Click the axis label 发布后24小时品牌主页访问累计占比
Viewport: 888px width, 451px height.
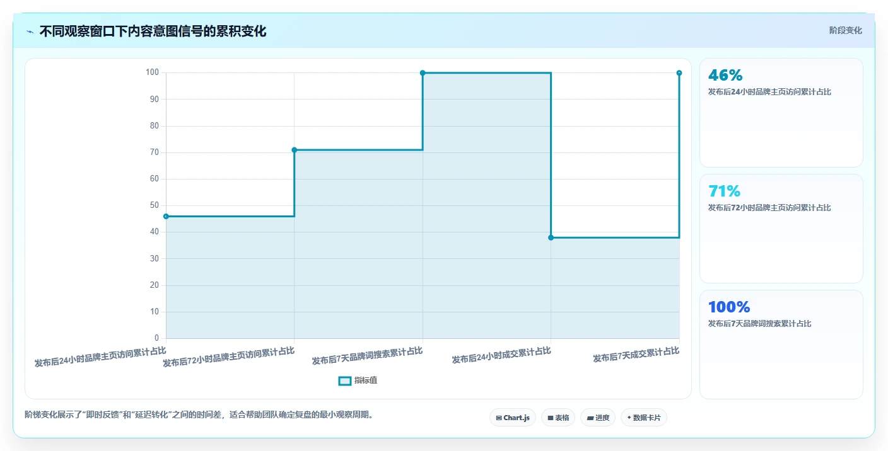pos(100,357)
